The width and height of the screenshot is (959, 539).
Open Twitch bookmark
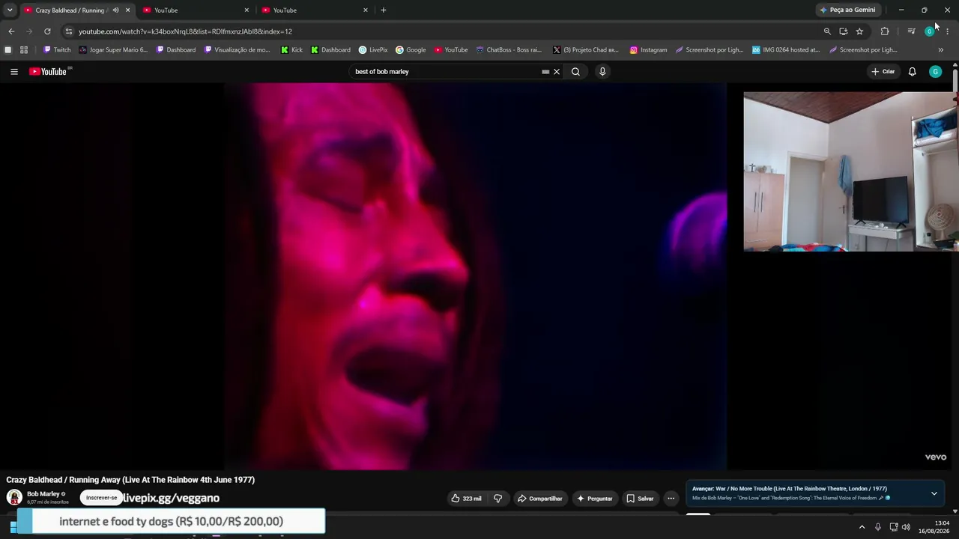(x=57, y=50)
